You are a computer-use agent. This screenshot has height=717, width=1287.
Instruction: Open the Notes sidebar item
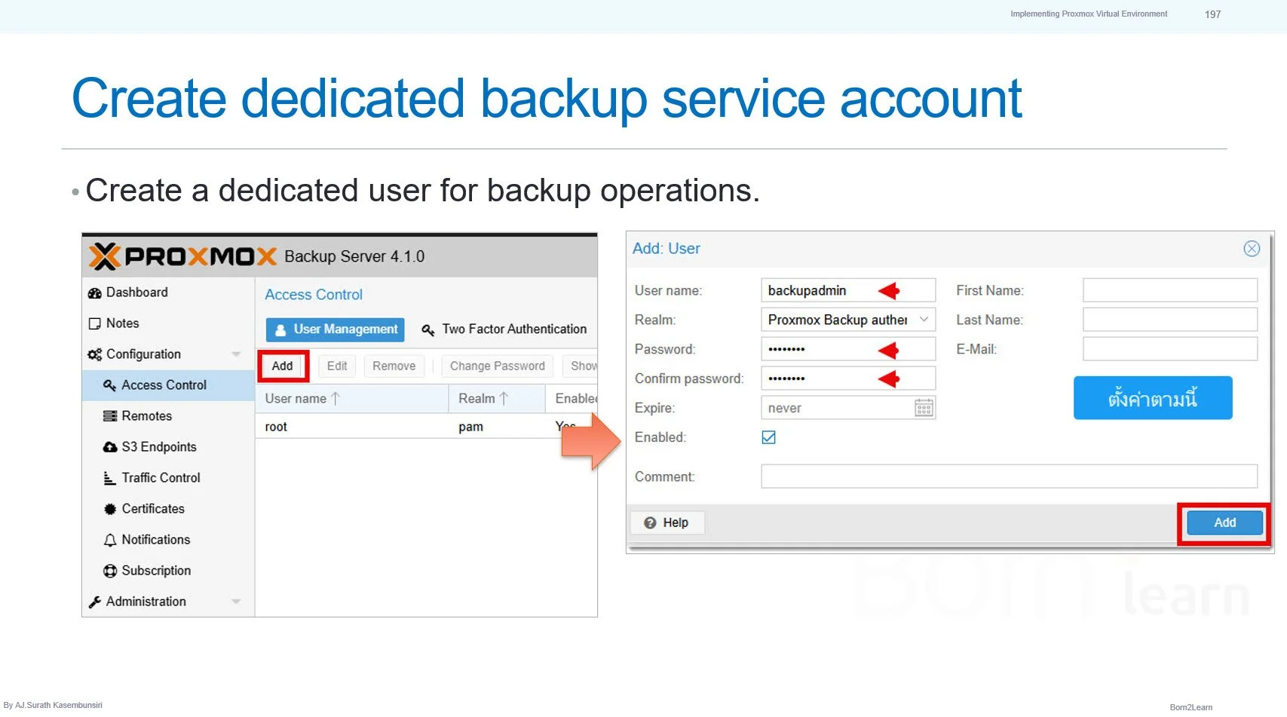point(114,323)
